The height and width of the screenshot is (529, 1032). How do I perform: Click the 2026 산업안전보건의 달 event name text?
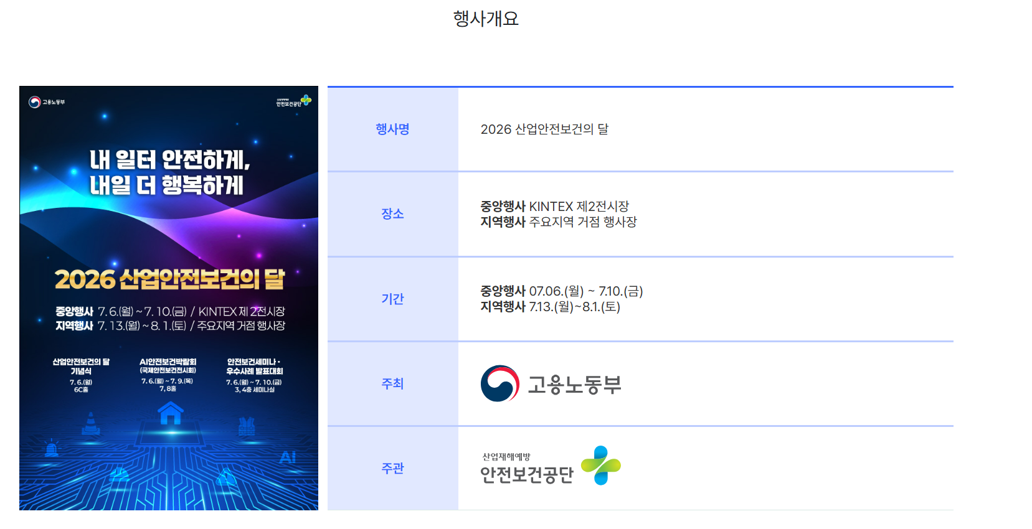(544, 129)
